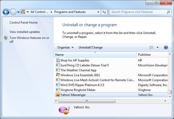Click Yahoo! Messenger smiley icon in list
The width and height of the screenshot is (174, 119).
[58, 95]
